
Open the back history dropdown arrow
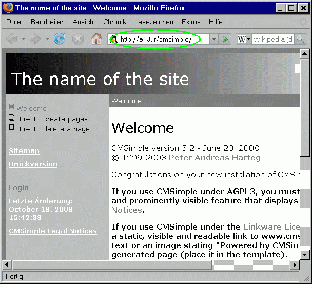(x=23, y=39)
